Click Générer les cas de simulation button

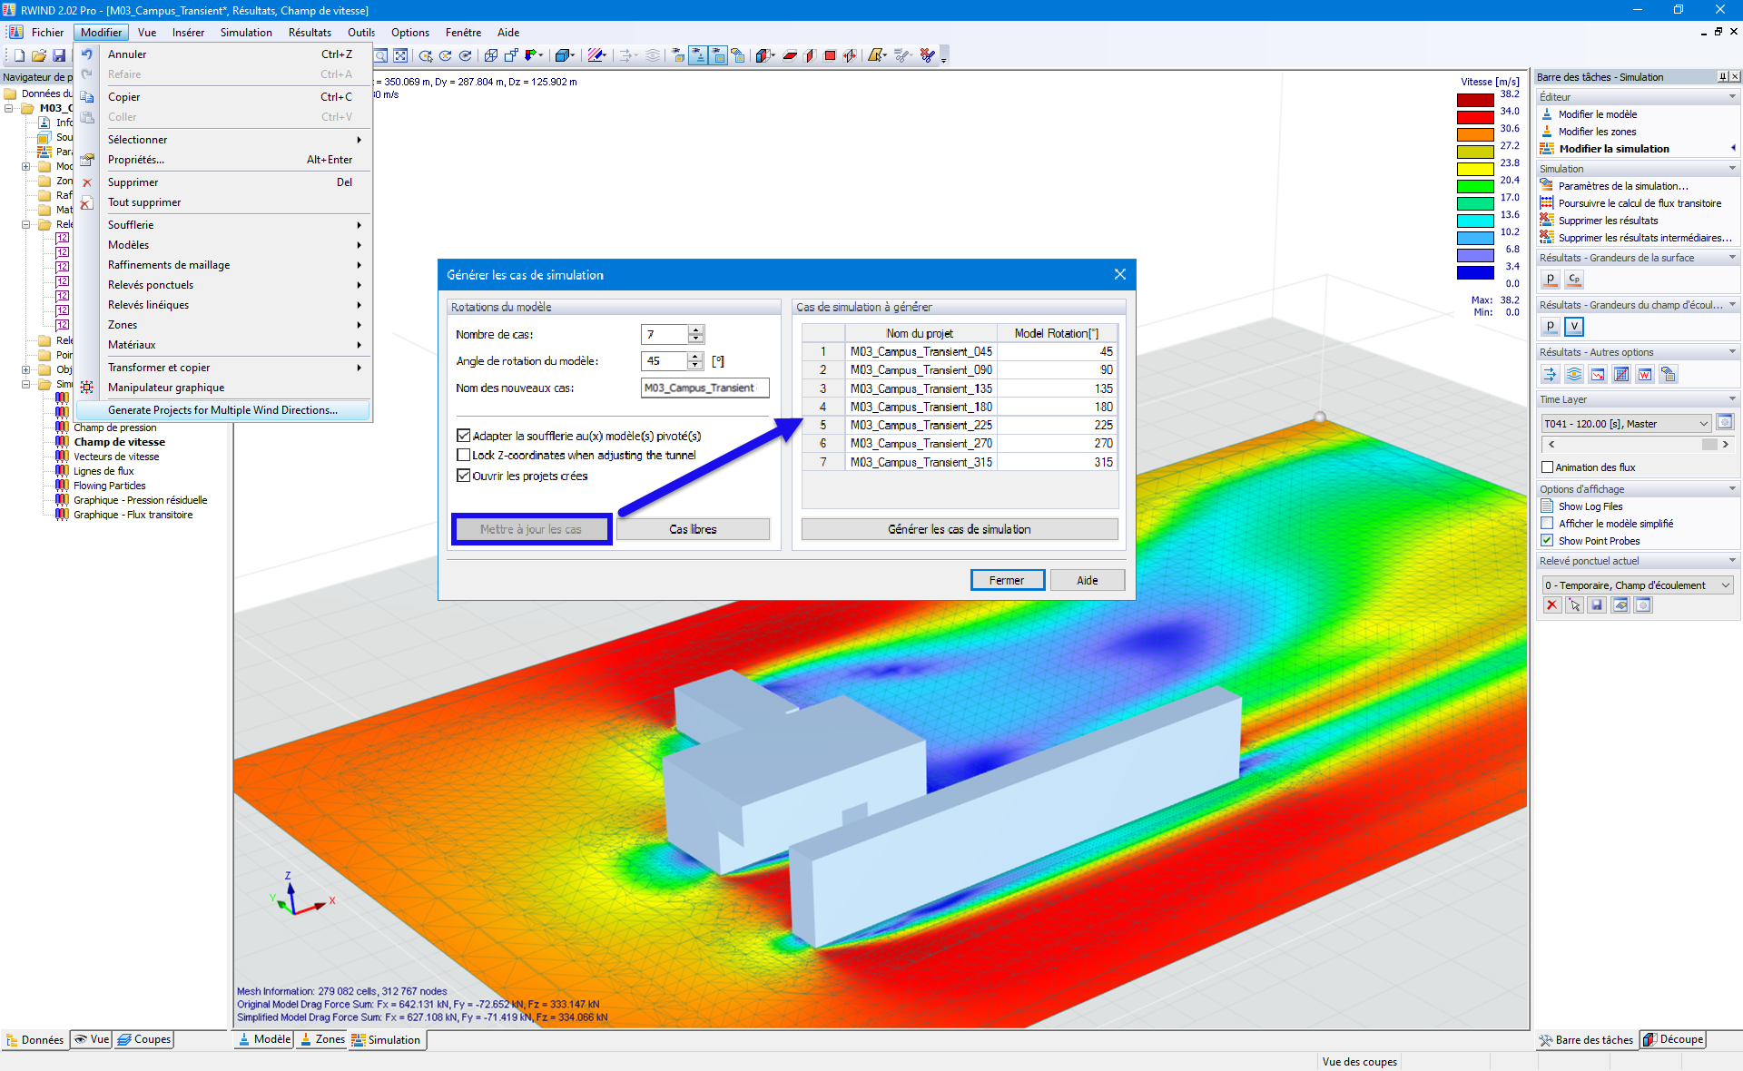coord(959,529)
